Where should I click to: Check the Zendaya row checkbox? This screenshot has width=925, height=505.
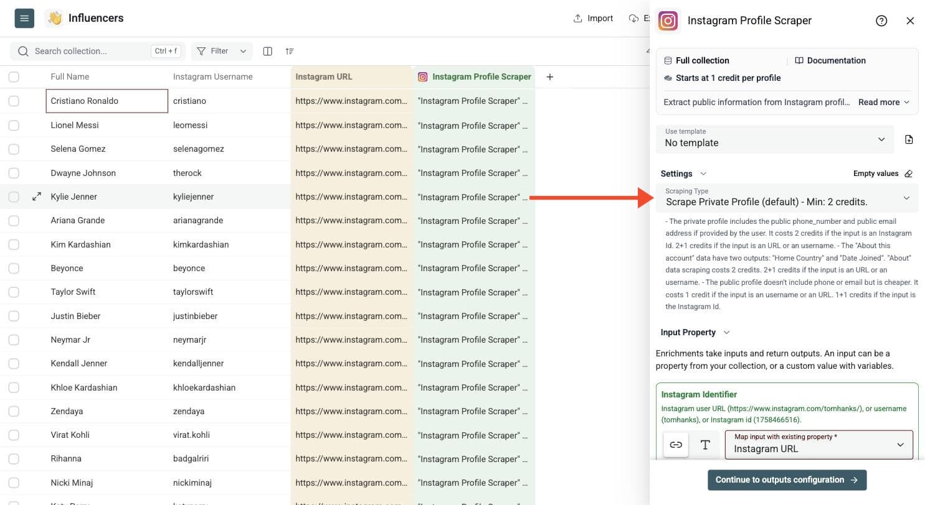(x=14, y=411)
